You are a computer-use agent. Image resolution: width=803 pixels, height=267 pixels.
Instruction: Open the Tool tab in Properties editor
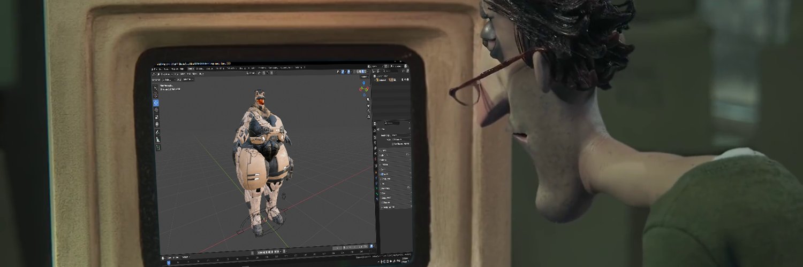[x=375, y=130]
